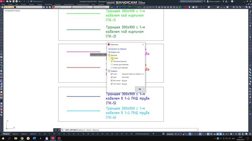Toggle the Номер checkbox under Данные
This screenshot has width=252, height=141.
[112, 58]
